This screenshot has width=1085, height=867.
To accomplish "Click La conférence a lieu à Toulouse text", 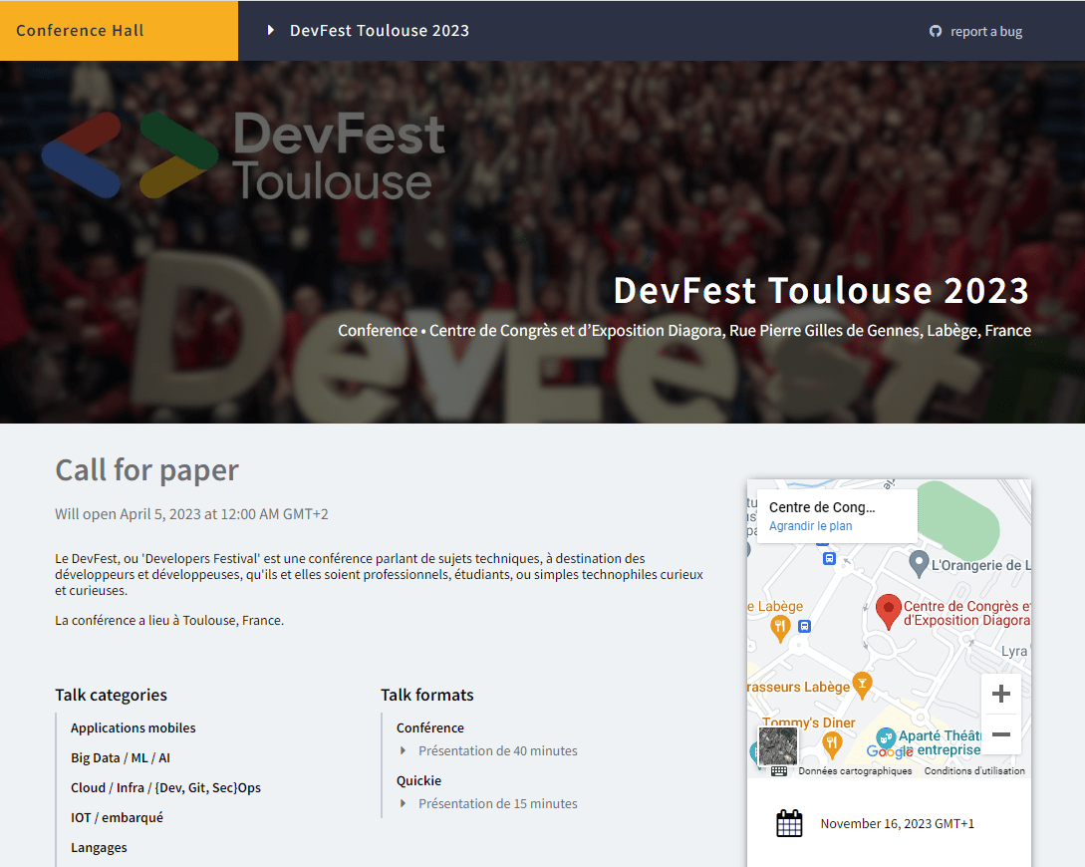I will point(169,621).
